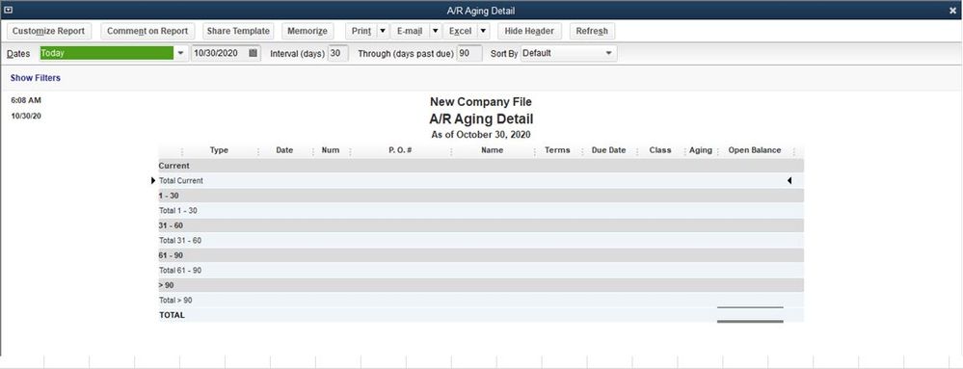This screenshot has width=963, height=369.
Task: Click the Type column header
Action: 219,150
